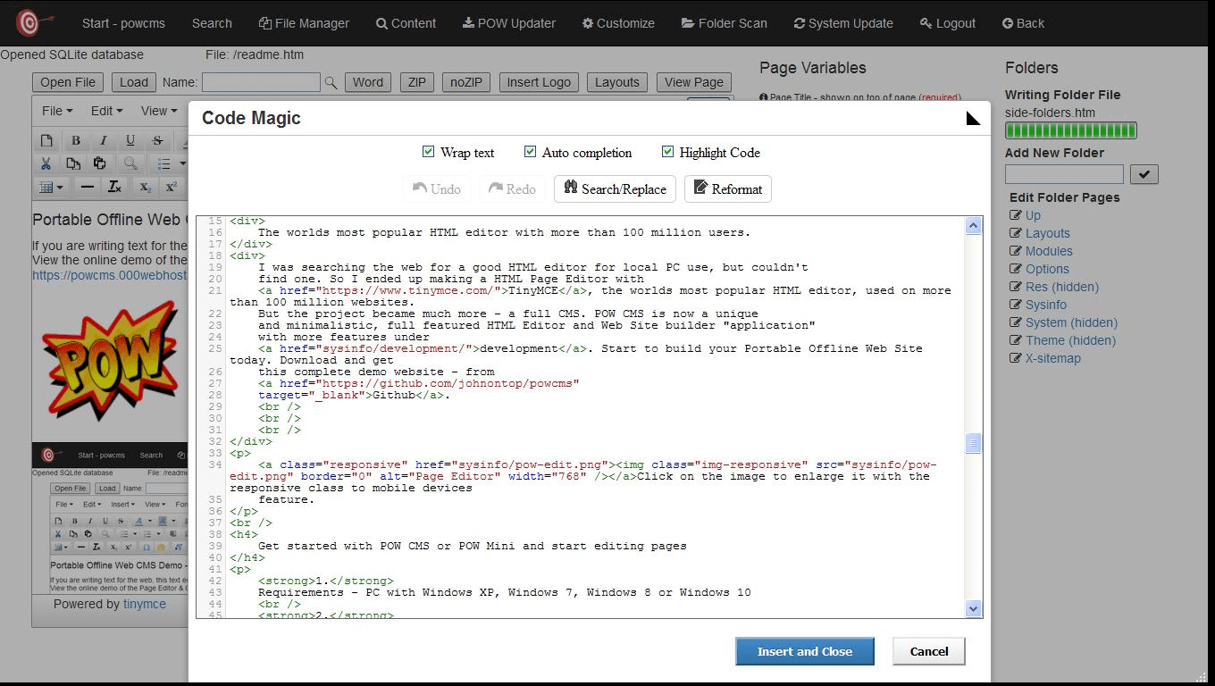This screenshot has width=1215, height=686.
Task: Click the Insert Logo button
Action: [x=539, y=82]
